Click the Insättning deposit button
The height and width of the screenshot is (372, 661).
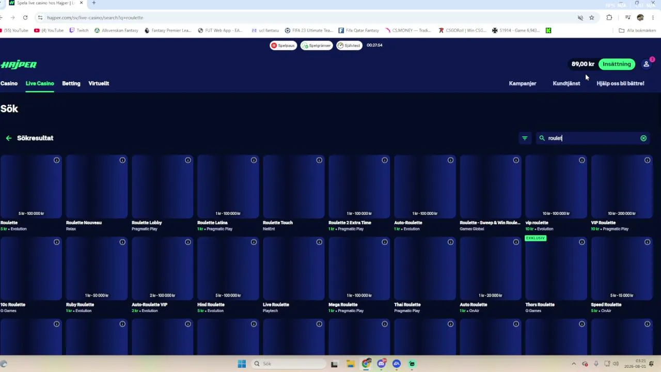pos(617,64)
